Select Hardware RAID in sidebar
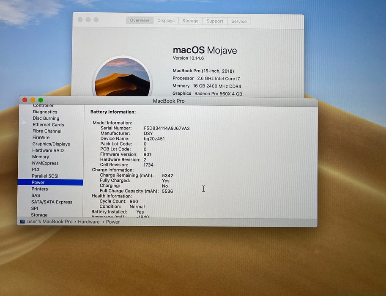Viewport: 386px width, 296px height. pyautogui.click(x=48, y=150)
